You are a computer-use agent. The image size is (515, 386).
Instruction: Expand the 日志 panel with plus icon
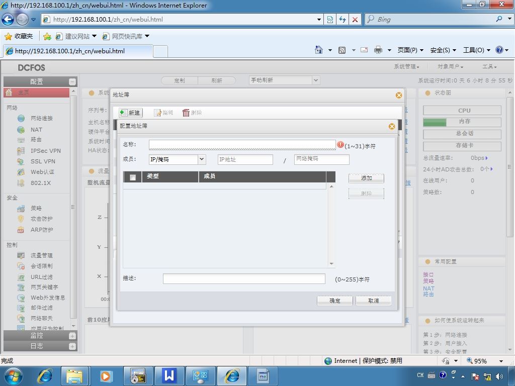pyautogui.click(x=72, y=346)
